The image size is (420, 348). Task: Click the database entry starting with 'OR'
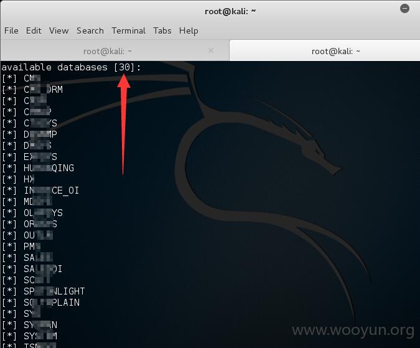click(29, 224)
